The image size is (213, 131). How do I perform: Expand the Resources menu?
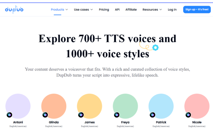pos(152,9)
